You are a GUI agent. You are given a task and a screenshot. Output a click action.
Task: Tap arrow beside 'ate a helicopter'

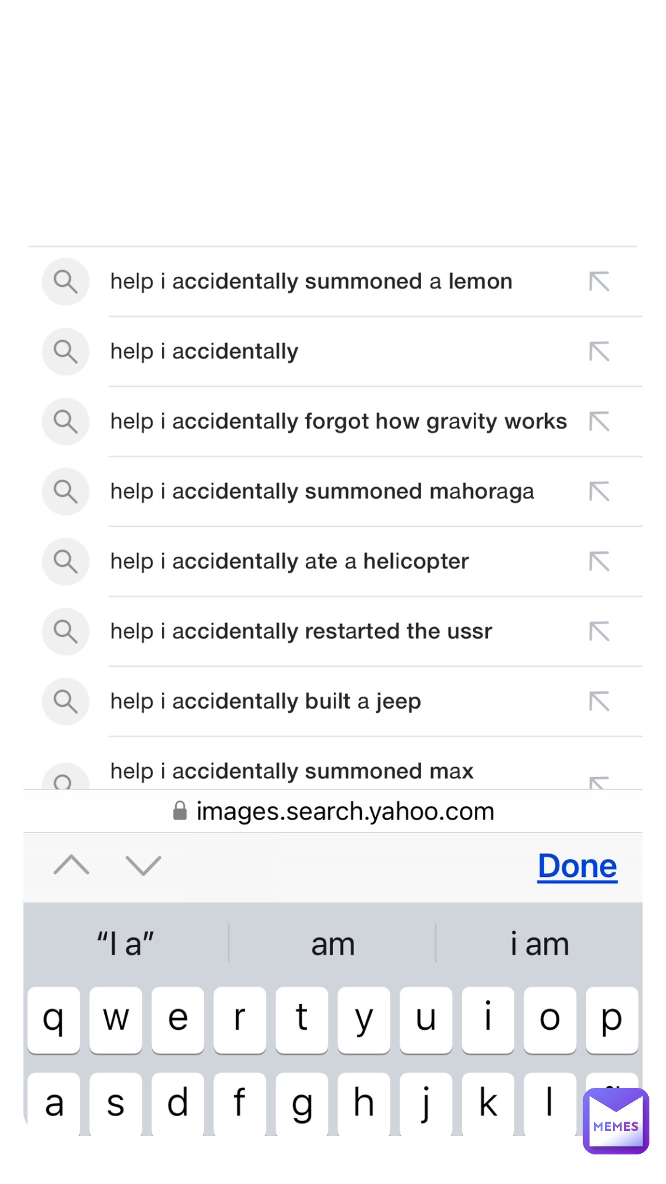click(599, 562)
